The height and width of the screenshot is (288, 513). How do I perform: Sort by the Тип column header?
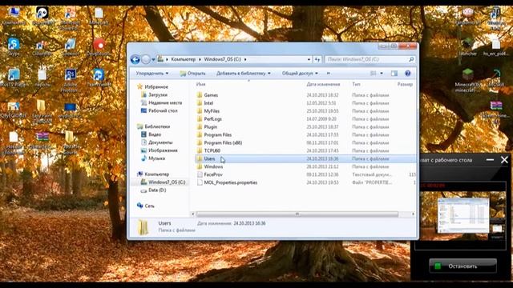point(356,84)
